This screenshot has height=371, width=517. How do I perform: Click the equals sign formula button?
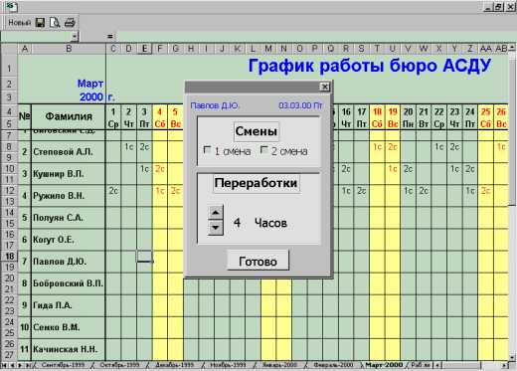click(110, 36)
